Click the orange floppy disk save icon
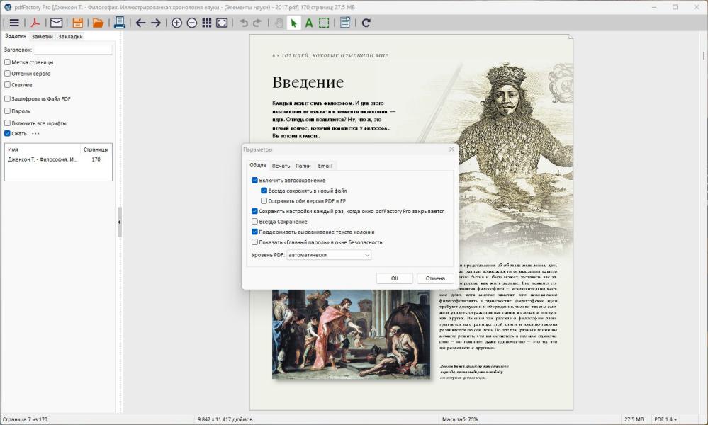 (x=78, y=23)
